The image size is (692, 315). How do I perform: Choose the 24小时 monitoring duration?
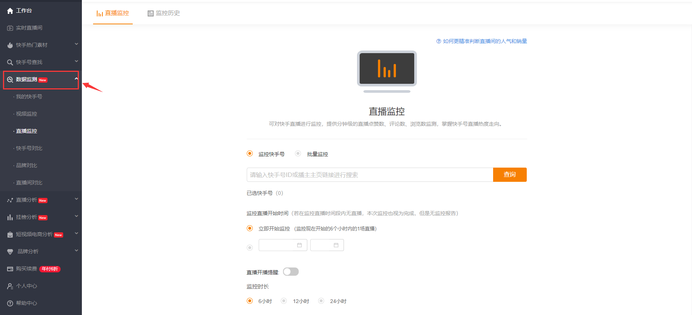tap(321, 301)
